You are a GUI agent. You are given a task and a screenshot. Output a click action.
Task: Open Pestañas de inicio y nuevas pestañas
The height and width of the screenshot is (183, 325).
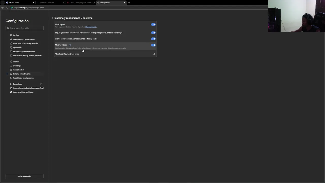[x=25, y=56]
